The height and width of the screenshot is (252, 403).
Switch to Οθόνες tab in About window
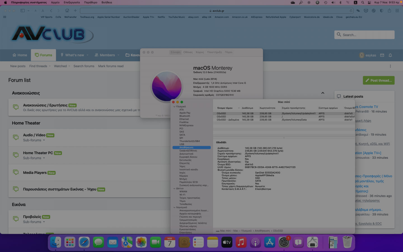(x=188, y=52)
